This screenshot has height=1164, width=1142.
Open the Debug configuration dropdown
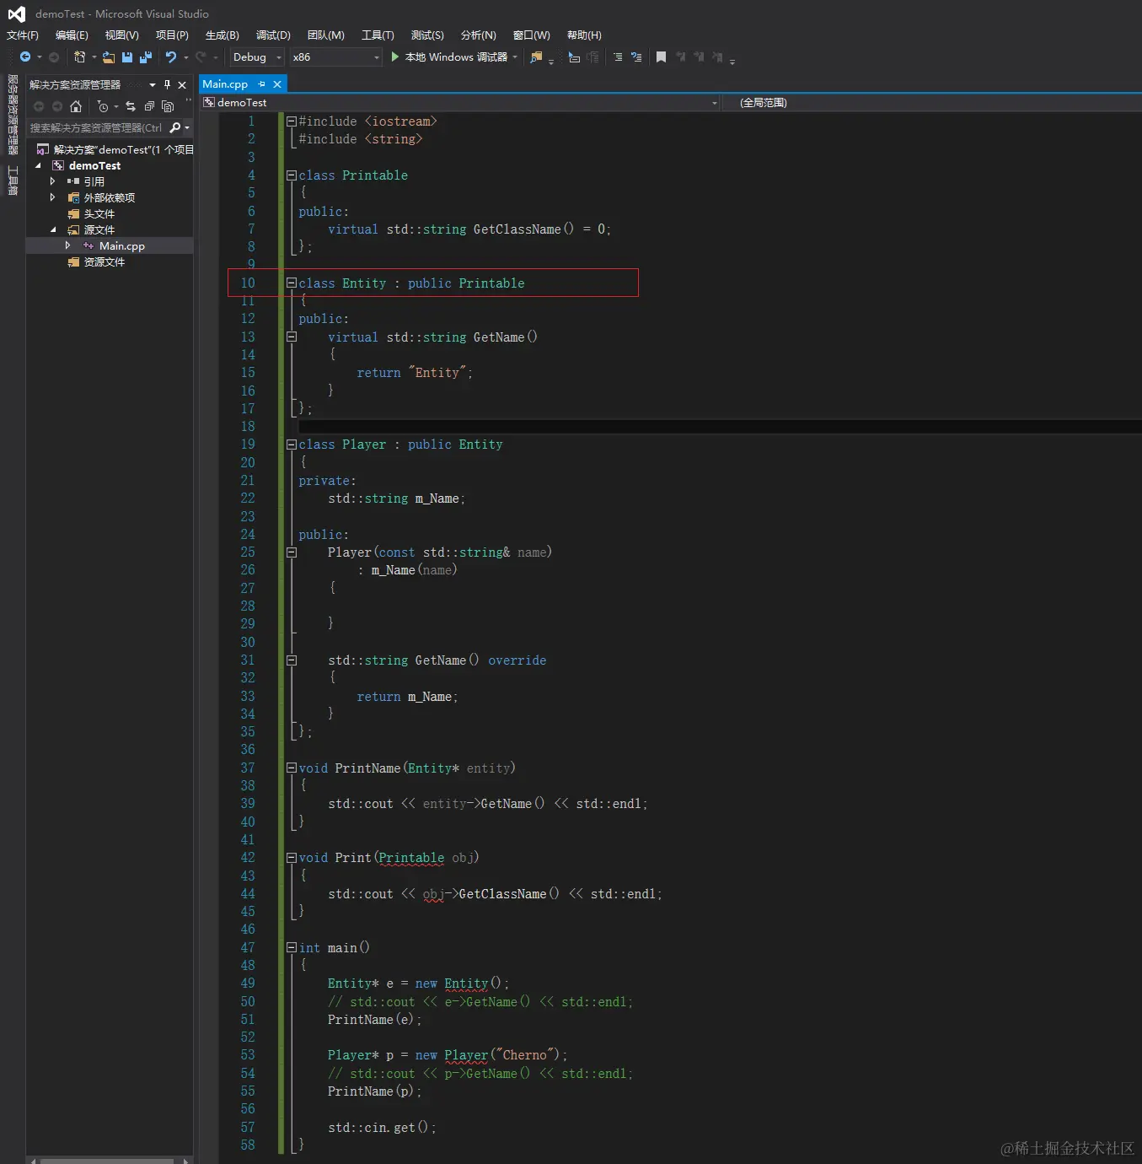pyautogui.click(x=279, y=57)
